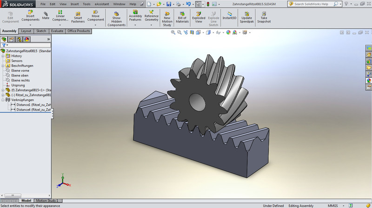Image resolution: width=372 pixels, height=208 pixels.
Task: Collapse the Verknüpfungen folder
Action: click(x=3, y=100)
